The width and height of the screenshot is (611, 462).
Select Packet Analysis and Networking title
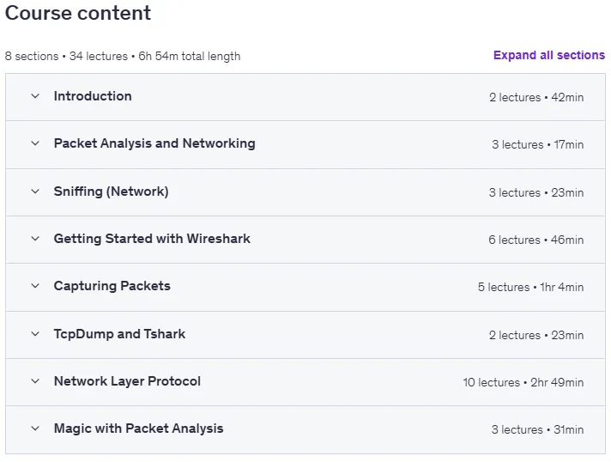154,143
